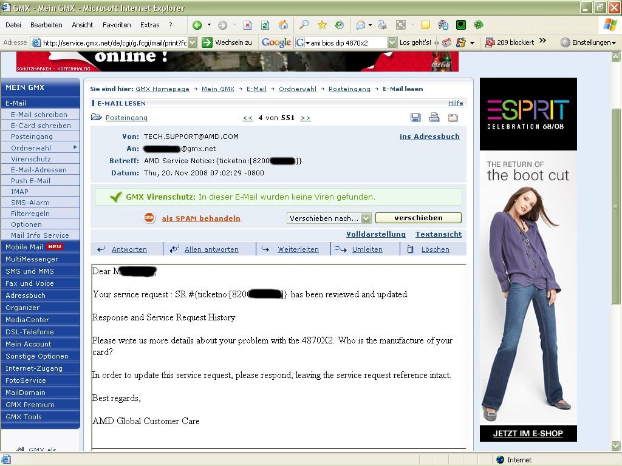
Task: Click the Posteingang folder icon
Action: click(x=97, y=117)
